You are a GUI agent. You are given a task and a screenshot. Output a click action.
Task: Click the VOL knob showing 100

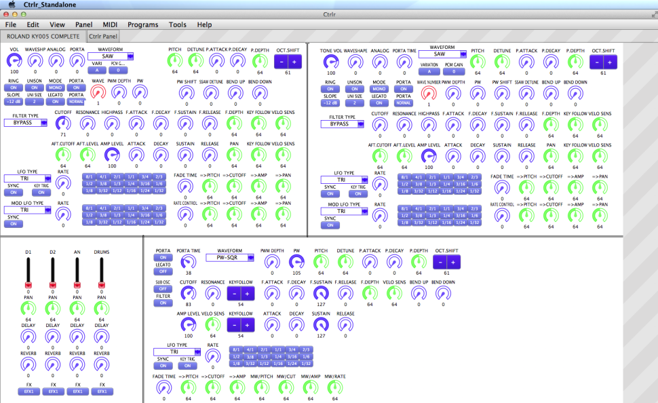point(14,61)
